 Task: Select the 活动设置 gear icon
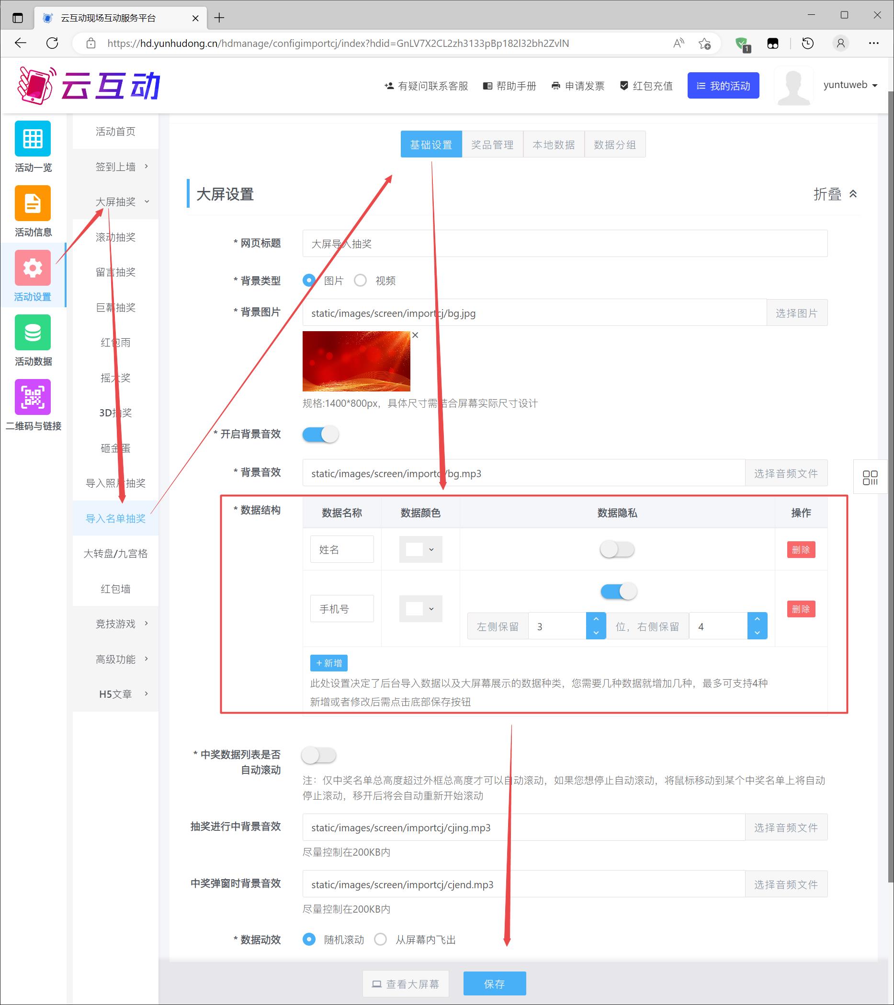pos(33,268)
